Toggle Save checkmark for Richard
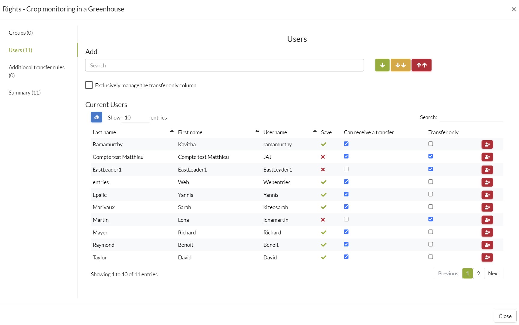Image resolution: width=519 pixels, height=325 pixels. [x=323, y=232]
